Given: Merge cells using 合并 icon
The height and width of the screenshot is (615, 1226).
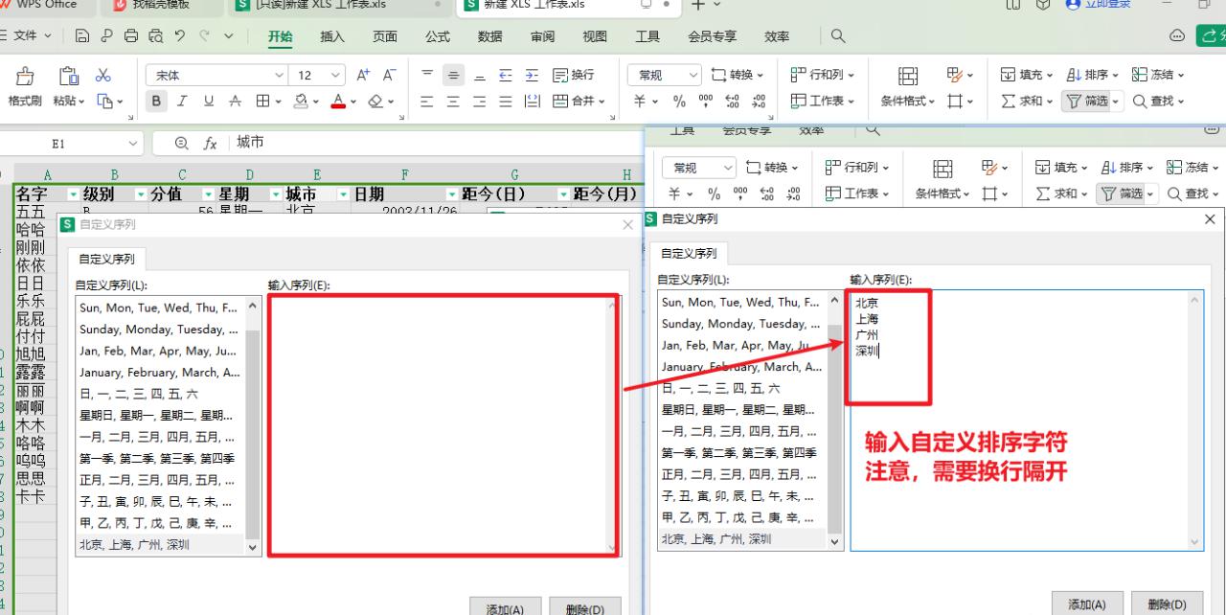Looking at the screenshot, I should [x=579, y=101].
